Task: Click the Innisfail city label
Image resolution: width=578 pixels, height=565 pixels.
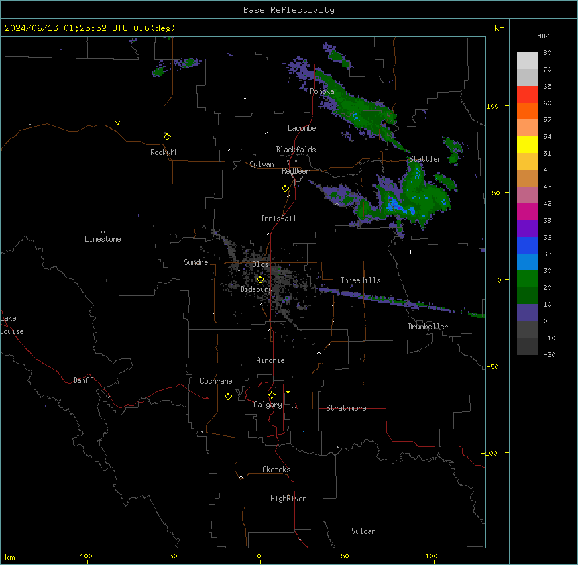Action: [x=278, y=219]
